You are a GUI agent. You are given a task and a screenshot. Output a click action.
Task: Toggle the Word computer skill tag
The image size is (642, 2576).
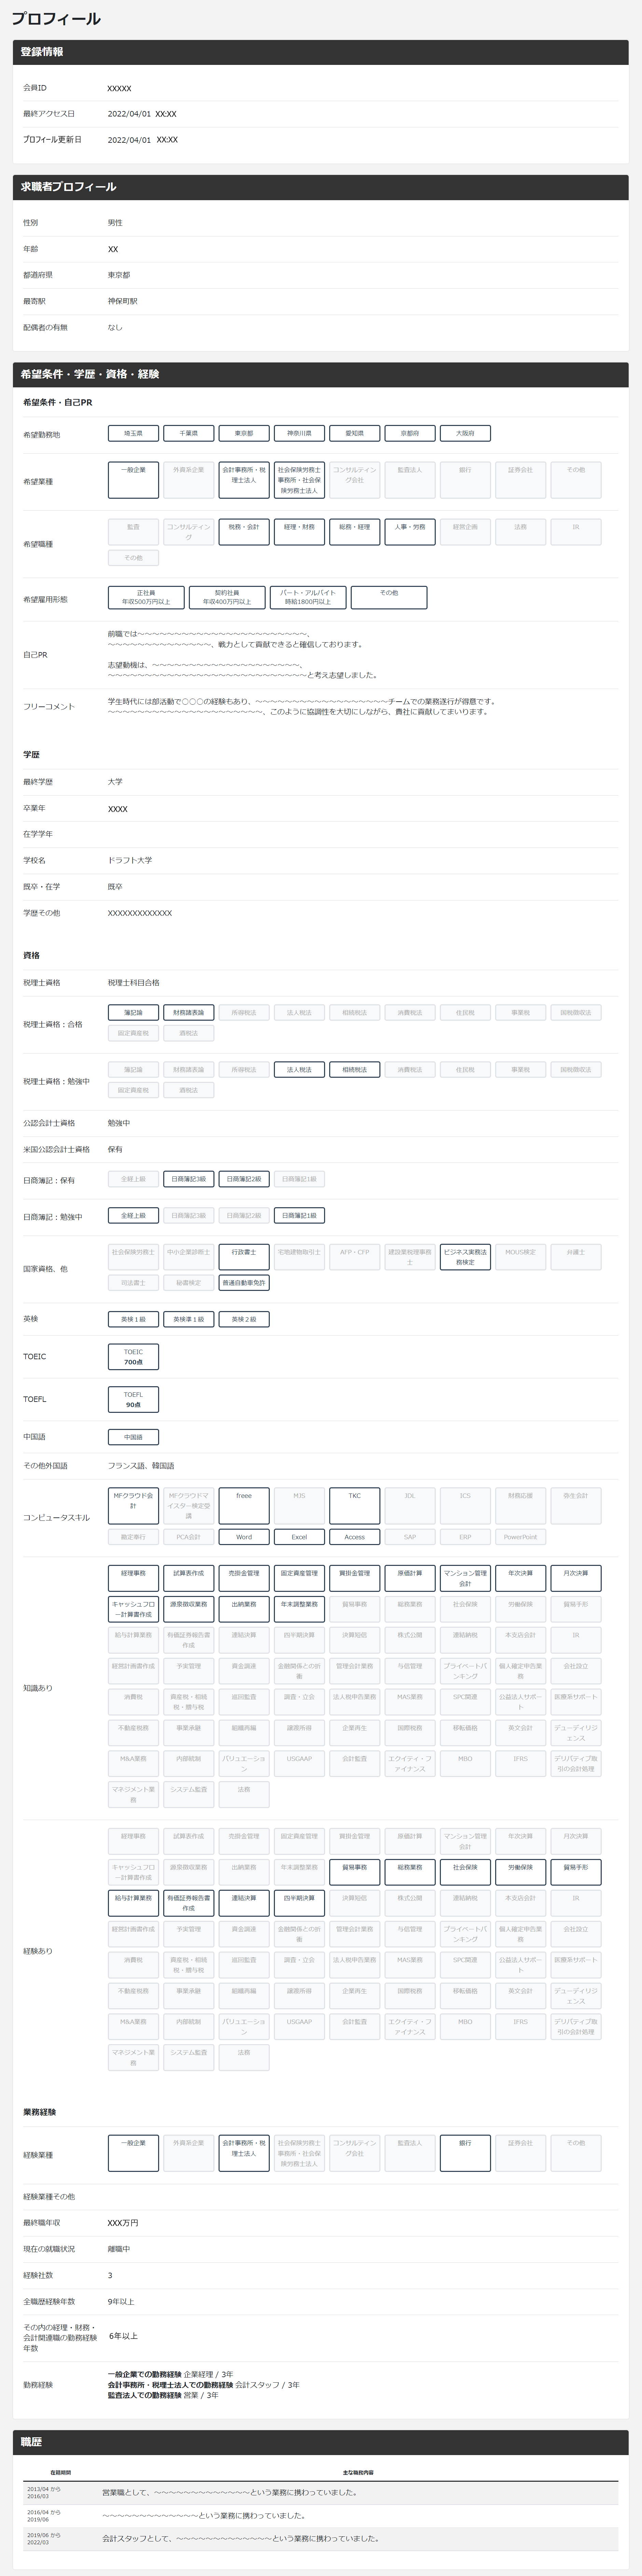click(x=244, y=1537)
